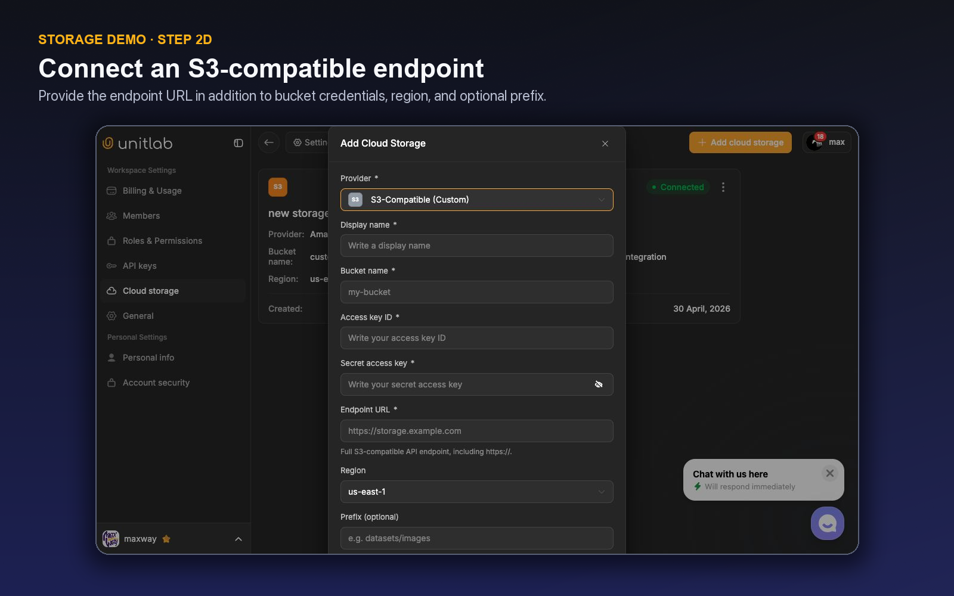Dismiss the Chat with us popup

click(x=830, y=473)
